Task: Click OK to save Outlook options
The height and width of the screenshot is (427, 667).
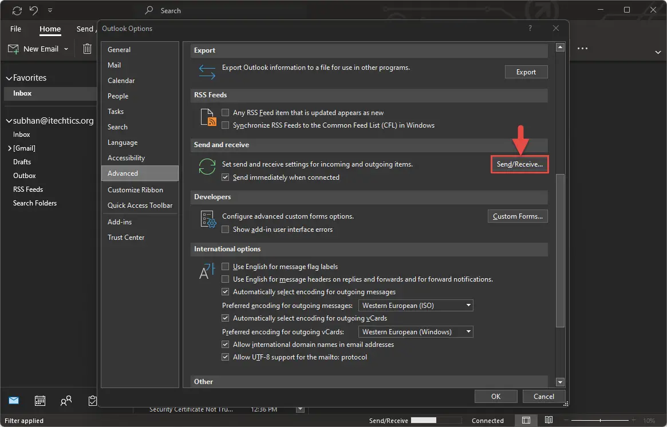Action: coord(496,397)
